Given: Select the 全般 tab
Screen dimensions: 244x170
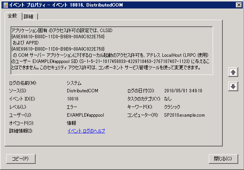Looking at the screenshot, I should tap(13, 16).
